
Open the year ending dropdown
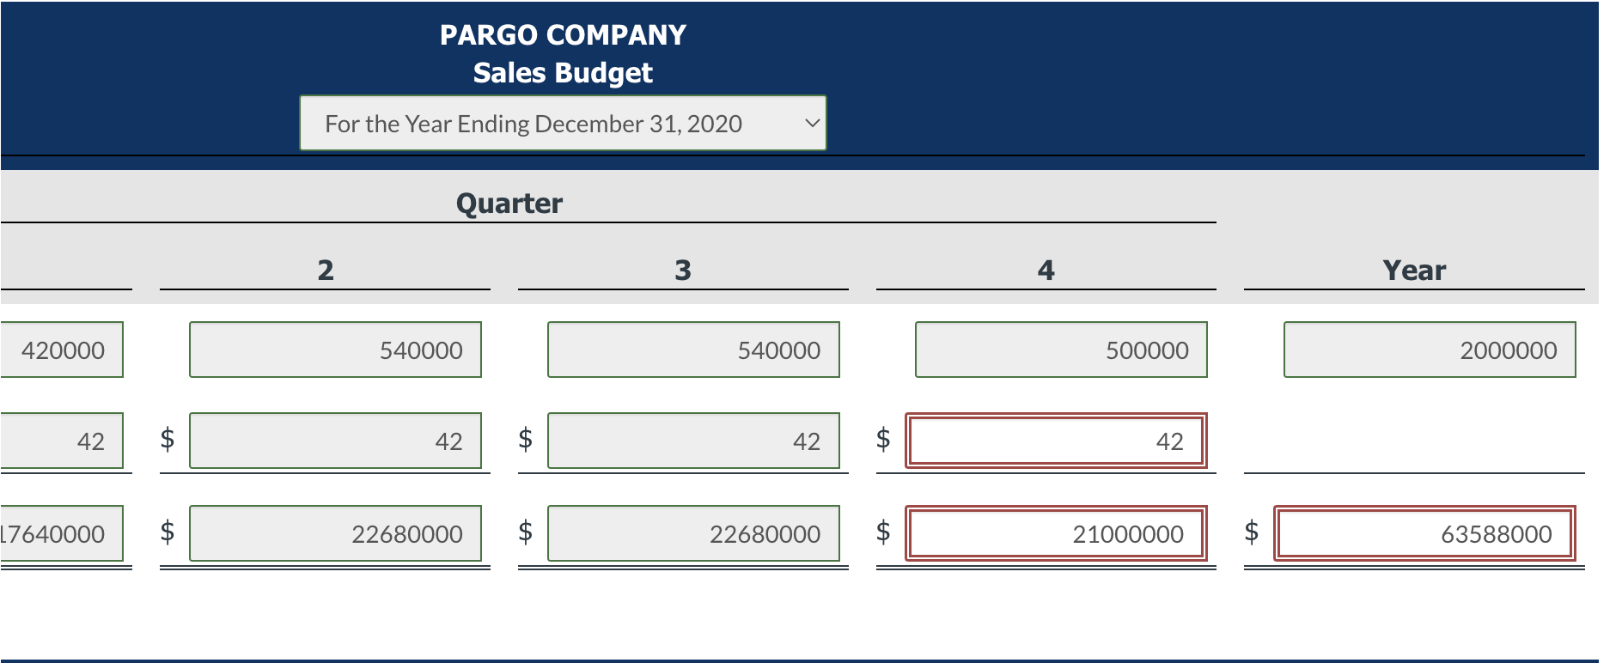(562, 124)
